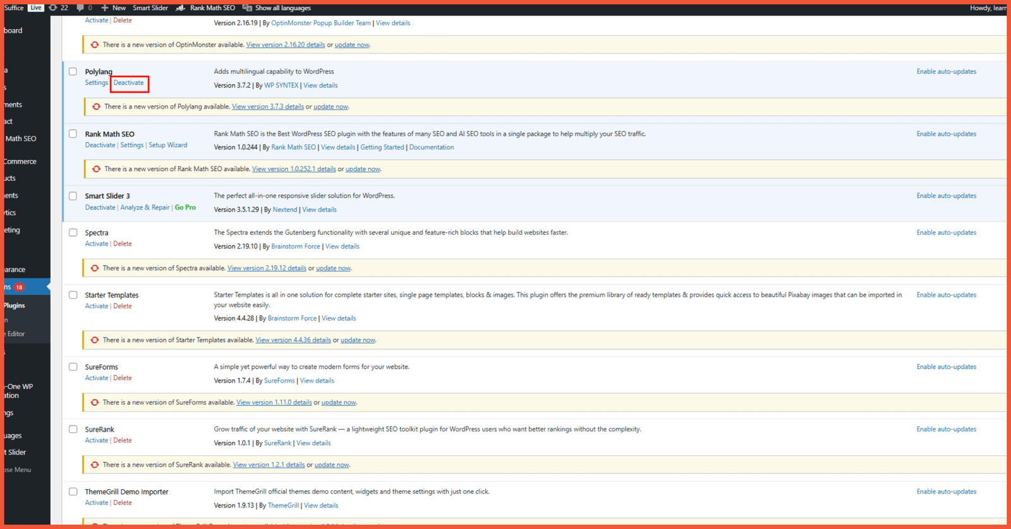Image resolution: width=1011 pixels, height=529 pixels.
Task: Enable auto-updates for Smart Slider 3
Action: (x=947, y=196)
